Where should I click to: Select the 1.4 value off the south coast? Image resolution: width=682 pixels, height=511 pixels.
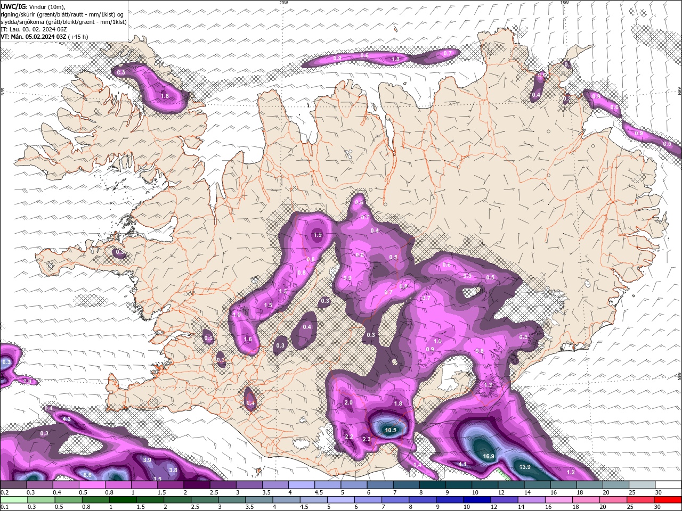coord(417,465)
